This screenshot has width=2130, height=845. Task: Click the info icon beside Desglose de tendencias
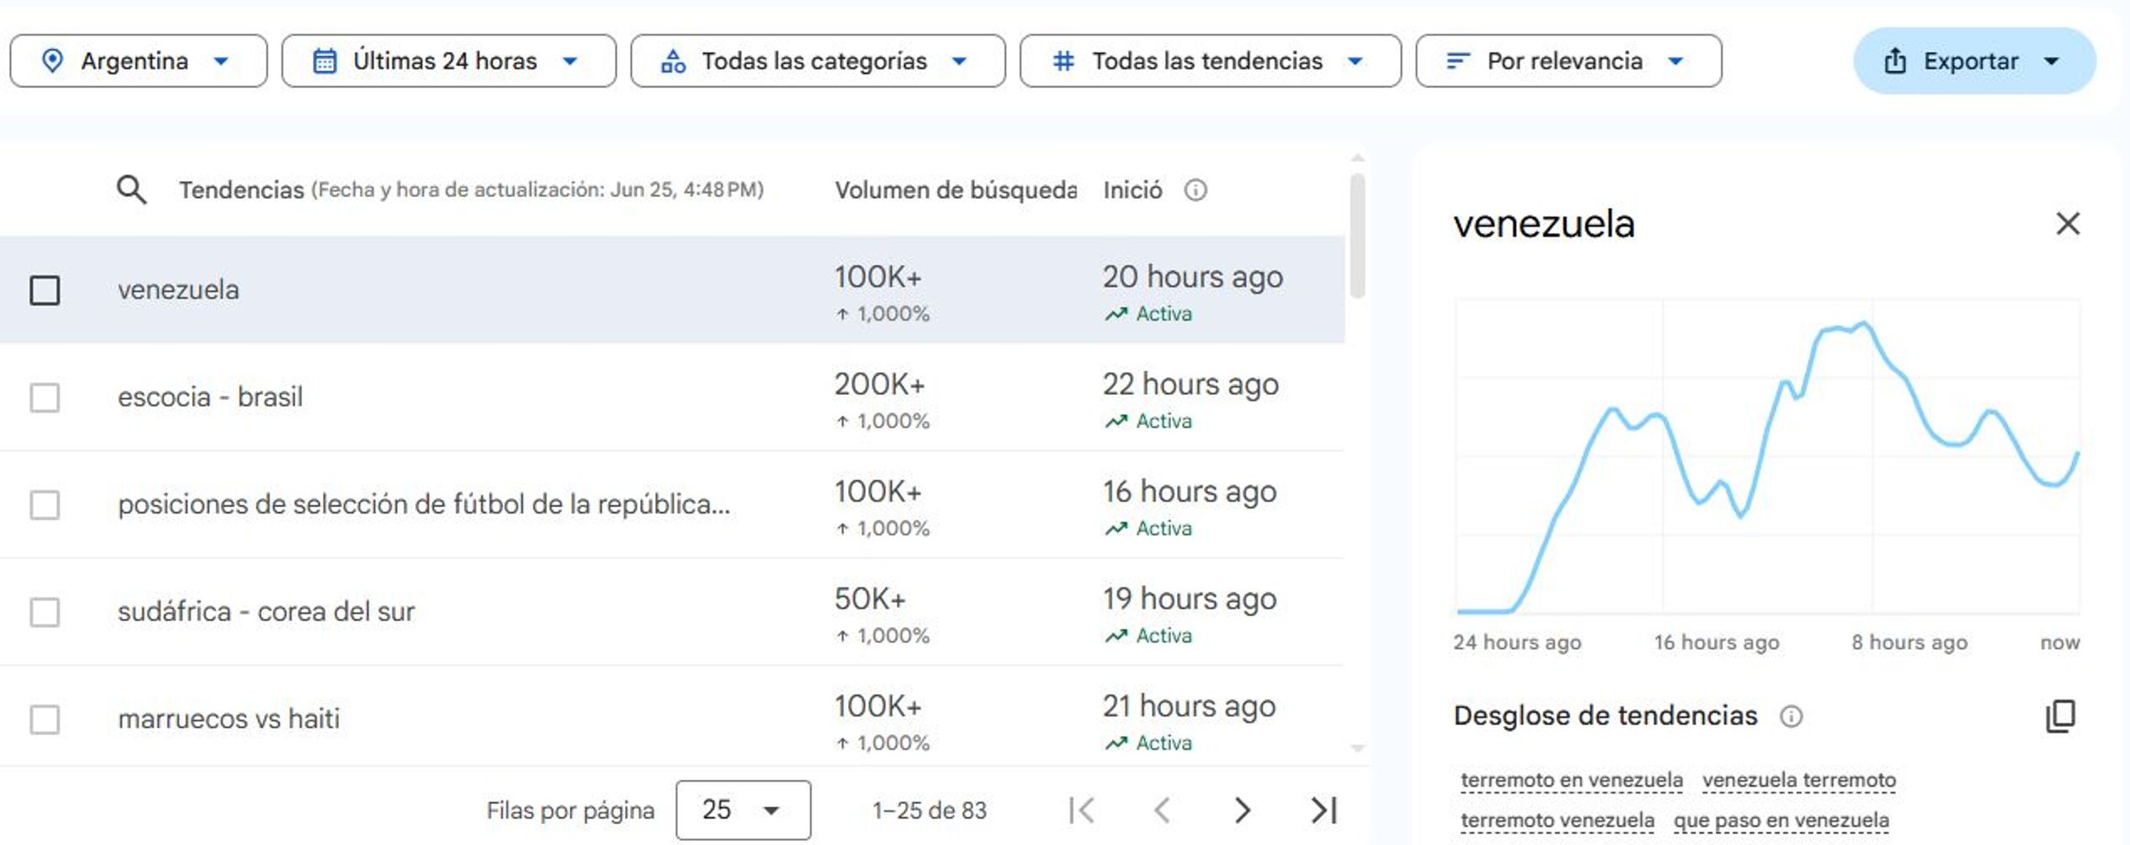tap(1790, 717)
